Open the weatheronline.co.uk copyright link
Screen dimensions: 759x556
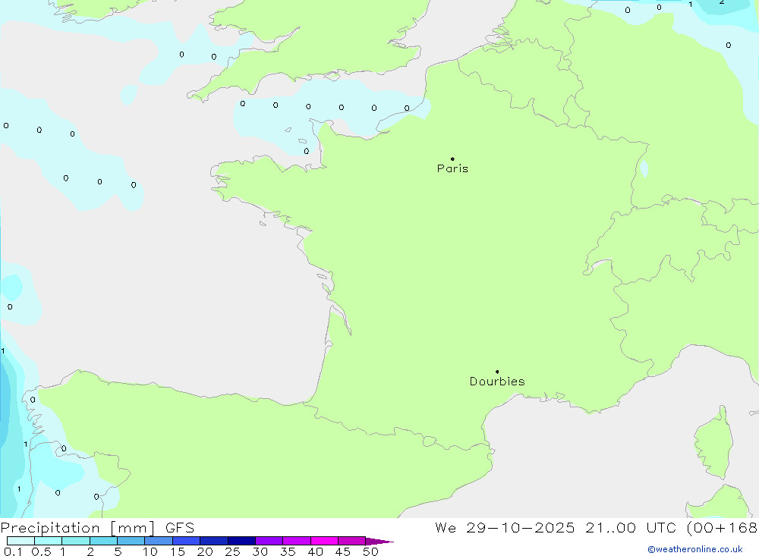695,549
